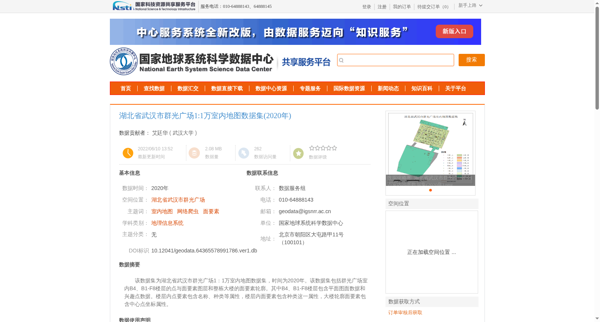Click the 共享服务平台 text beside the logo
600x322 pixels.
[x=306, y=62]
